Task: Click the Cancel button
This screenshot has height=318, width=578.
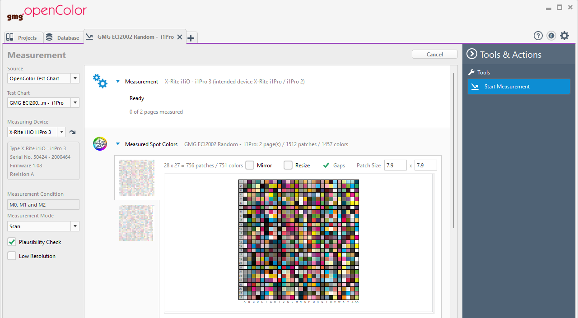Action: click(434, 54)
